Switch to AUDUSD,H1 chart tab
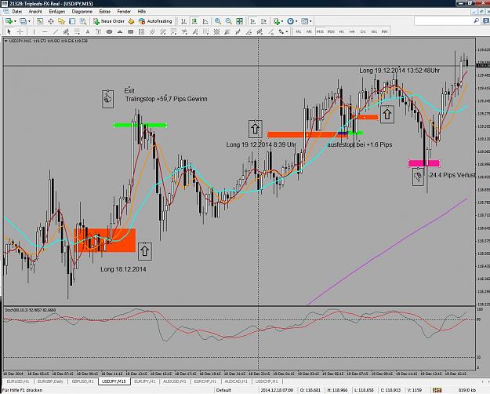 (x=174, y=381)
